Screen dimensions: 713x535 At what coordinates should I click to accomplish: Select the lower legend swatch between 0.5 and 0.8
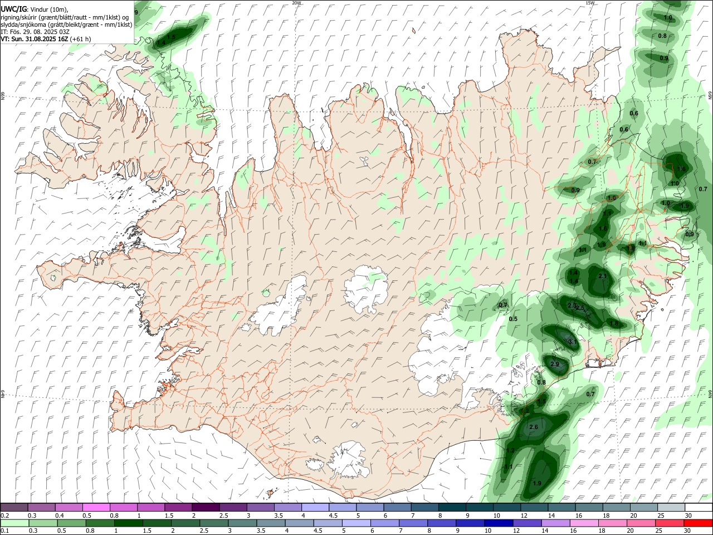point(71,523)
